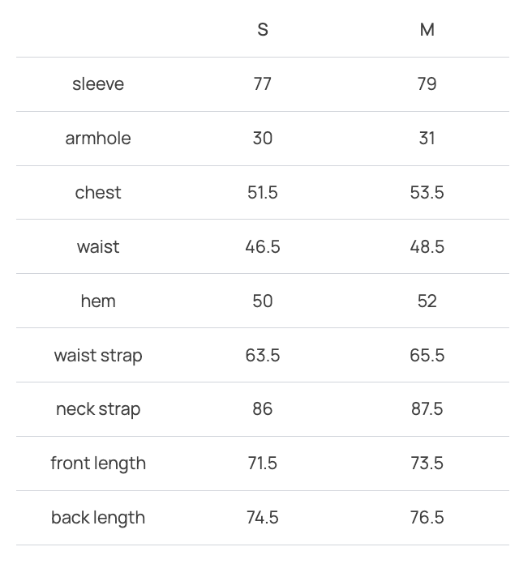Select chest value 51.5 for size S
Viewport: 532px width, 564px height.
click(x=263, y=193)
